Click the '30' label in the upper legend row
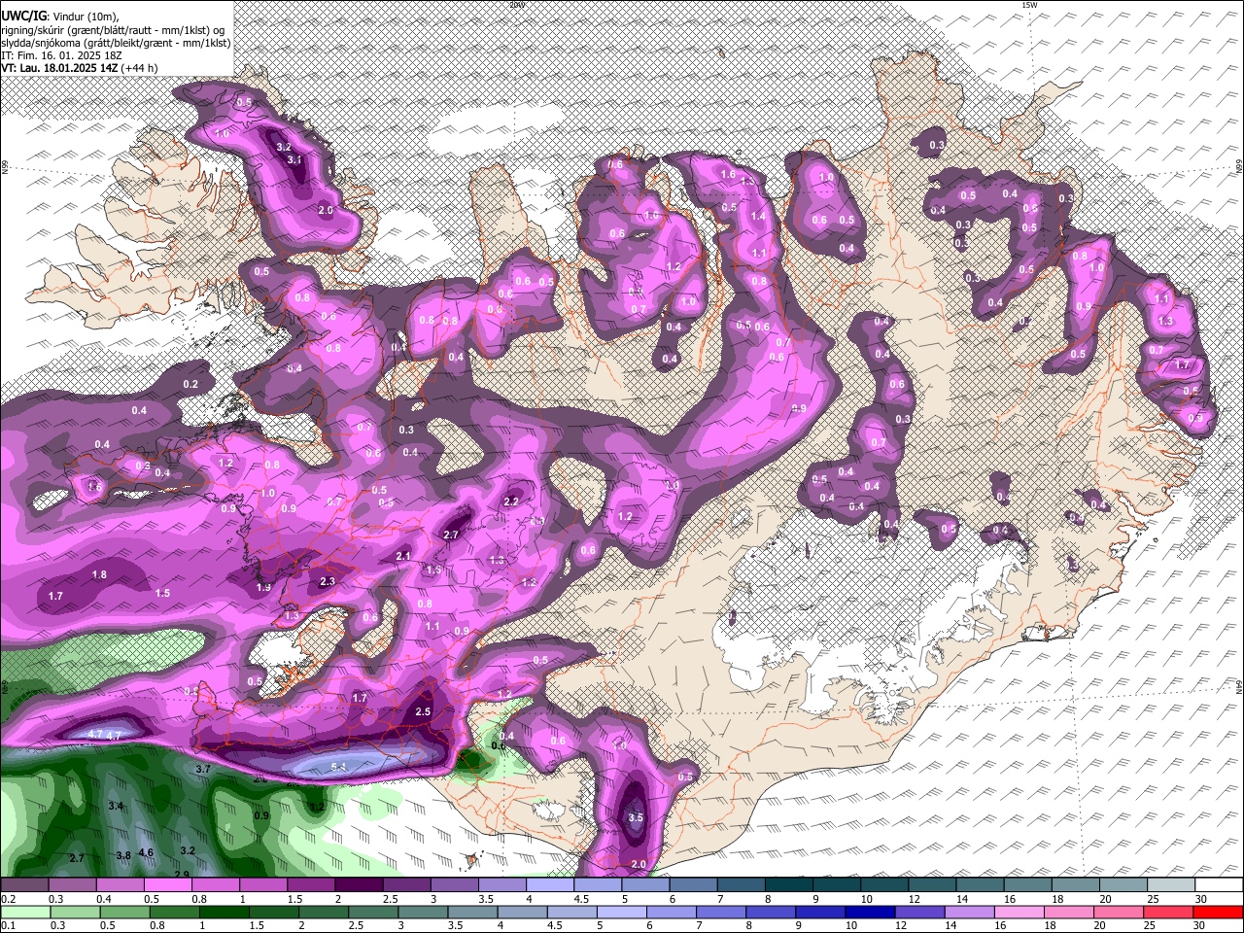 click(x=1200, y=899)
